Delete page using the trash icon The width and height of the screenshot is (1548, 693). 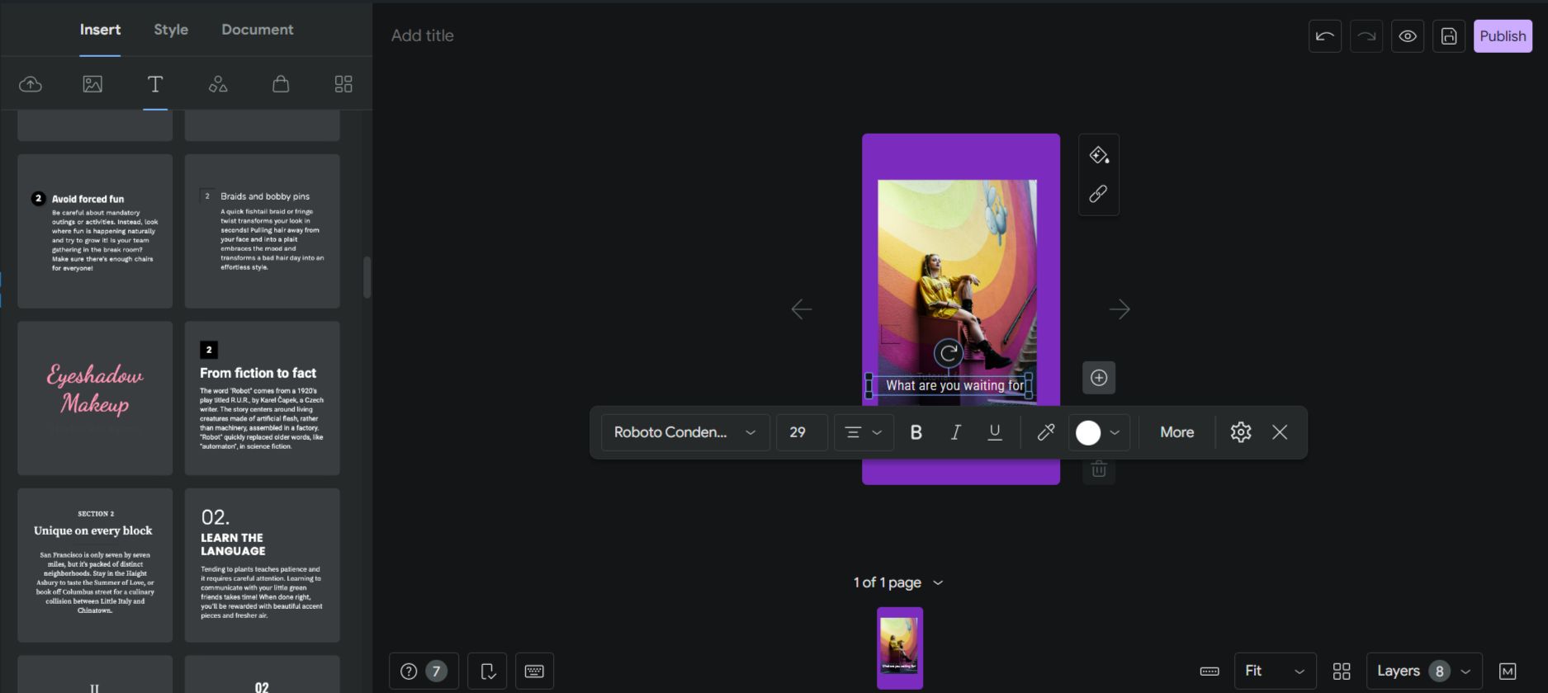click(1099, 469)
